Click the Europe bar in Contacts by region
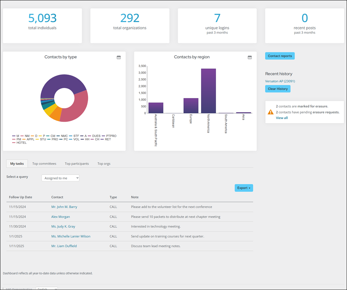 [x=191, y=105]
